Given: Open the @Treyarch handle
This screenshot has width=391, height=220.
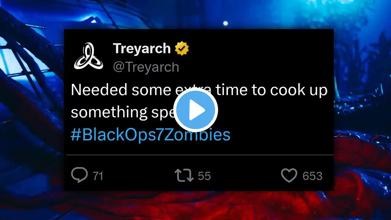Looking at the screenshot, I should point(146,67).
